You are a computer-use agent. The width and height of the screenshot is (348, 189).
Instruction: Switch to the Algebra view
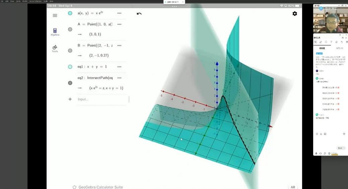coord(55,32)
